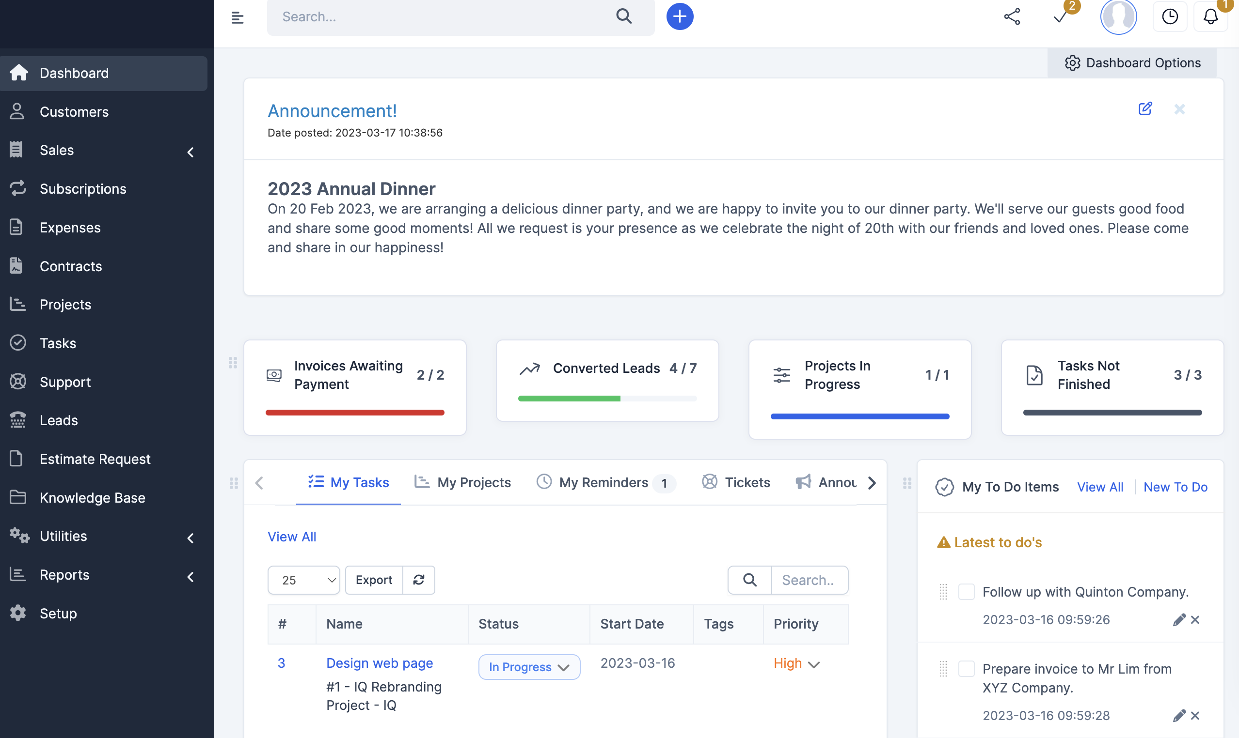Check the Follow up with Quinton Company box
1239x738 pixels.
(x=966, y=592)
